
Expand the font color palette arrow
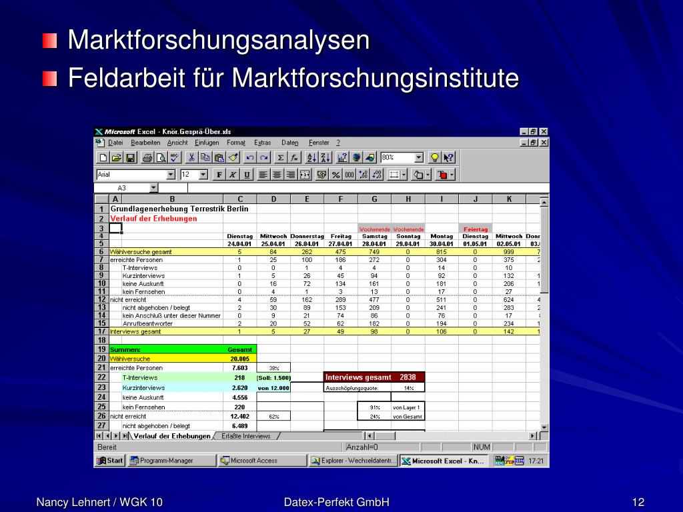[452, 175]
